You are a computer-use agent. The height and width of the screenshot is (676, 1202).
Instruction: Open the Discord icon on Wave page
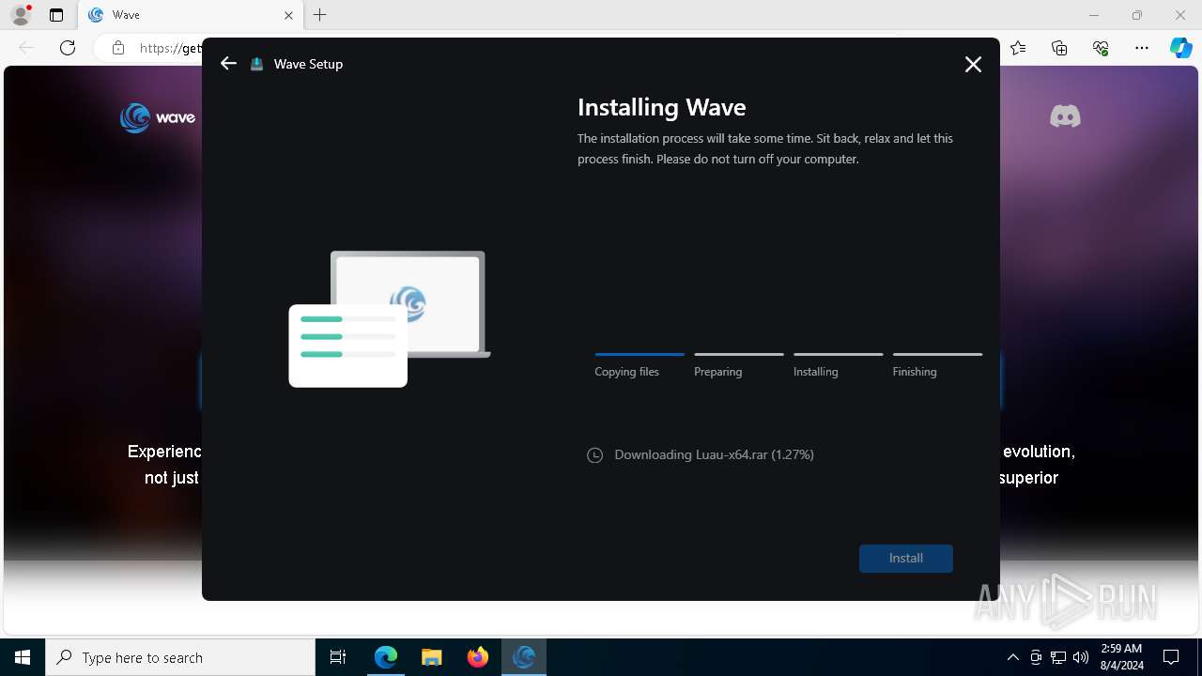[1065, 116]
